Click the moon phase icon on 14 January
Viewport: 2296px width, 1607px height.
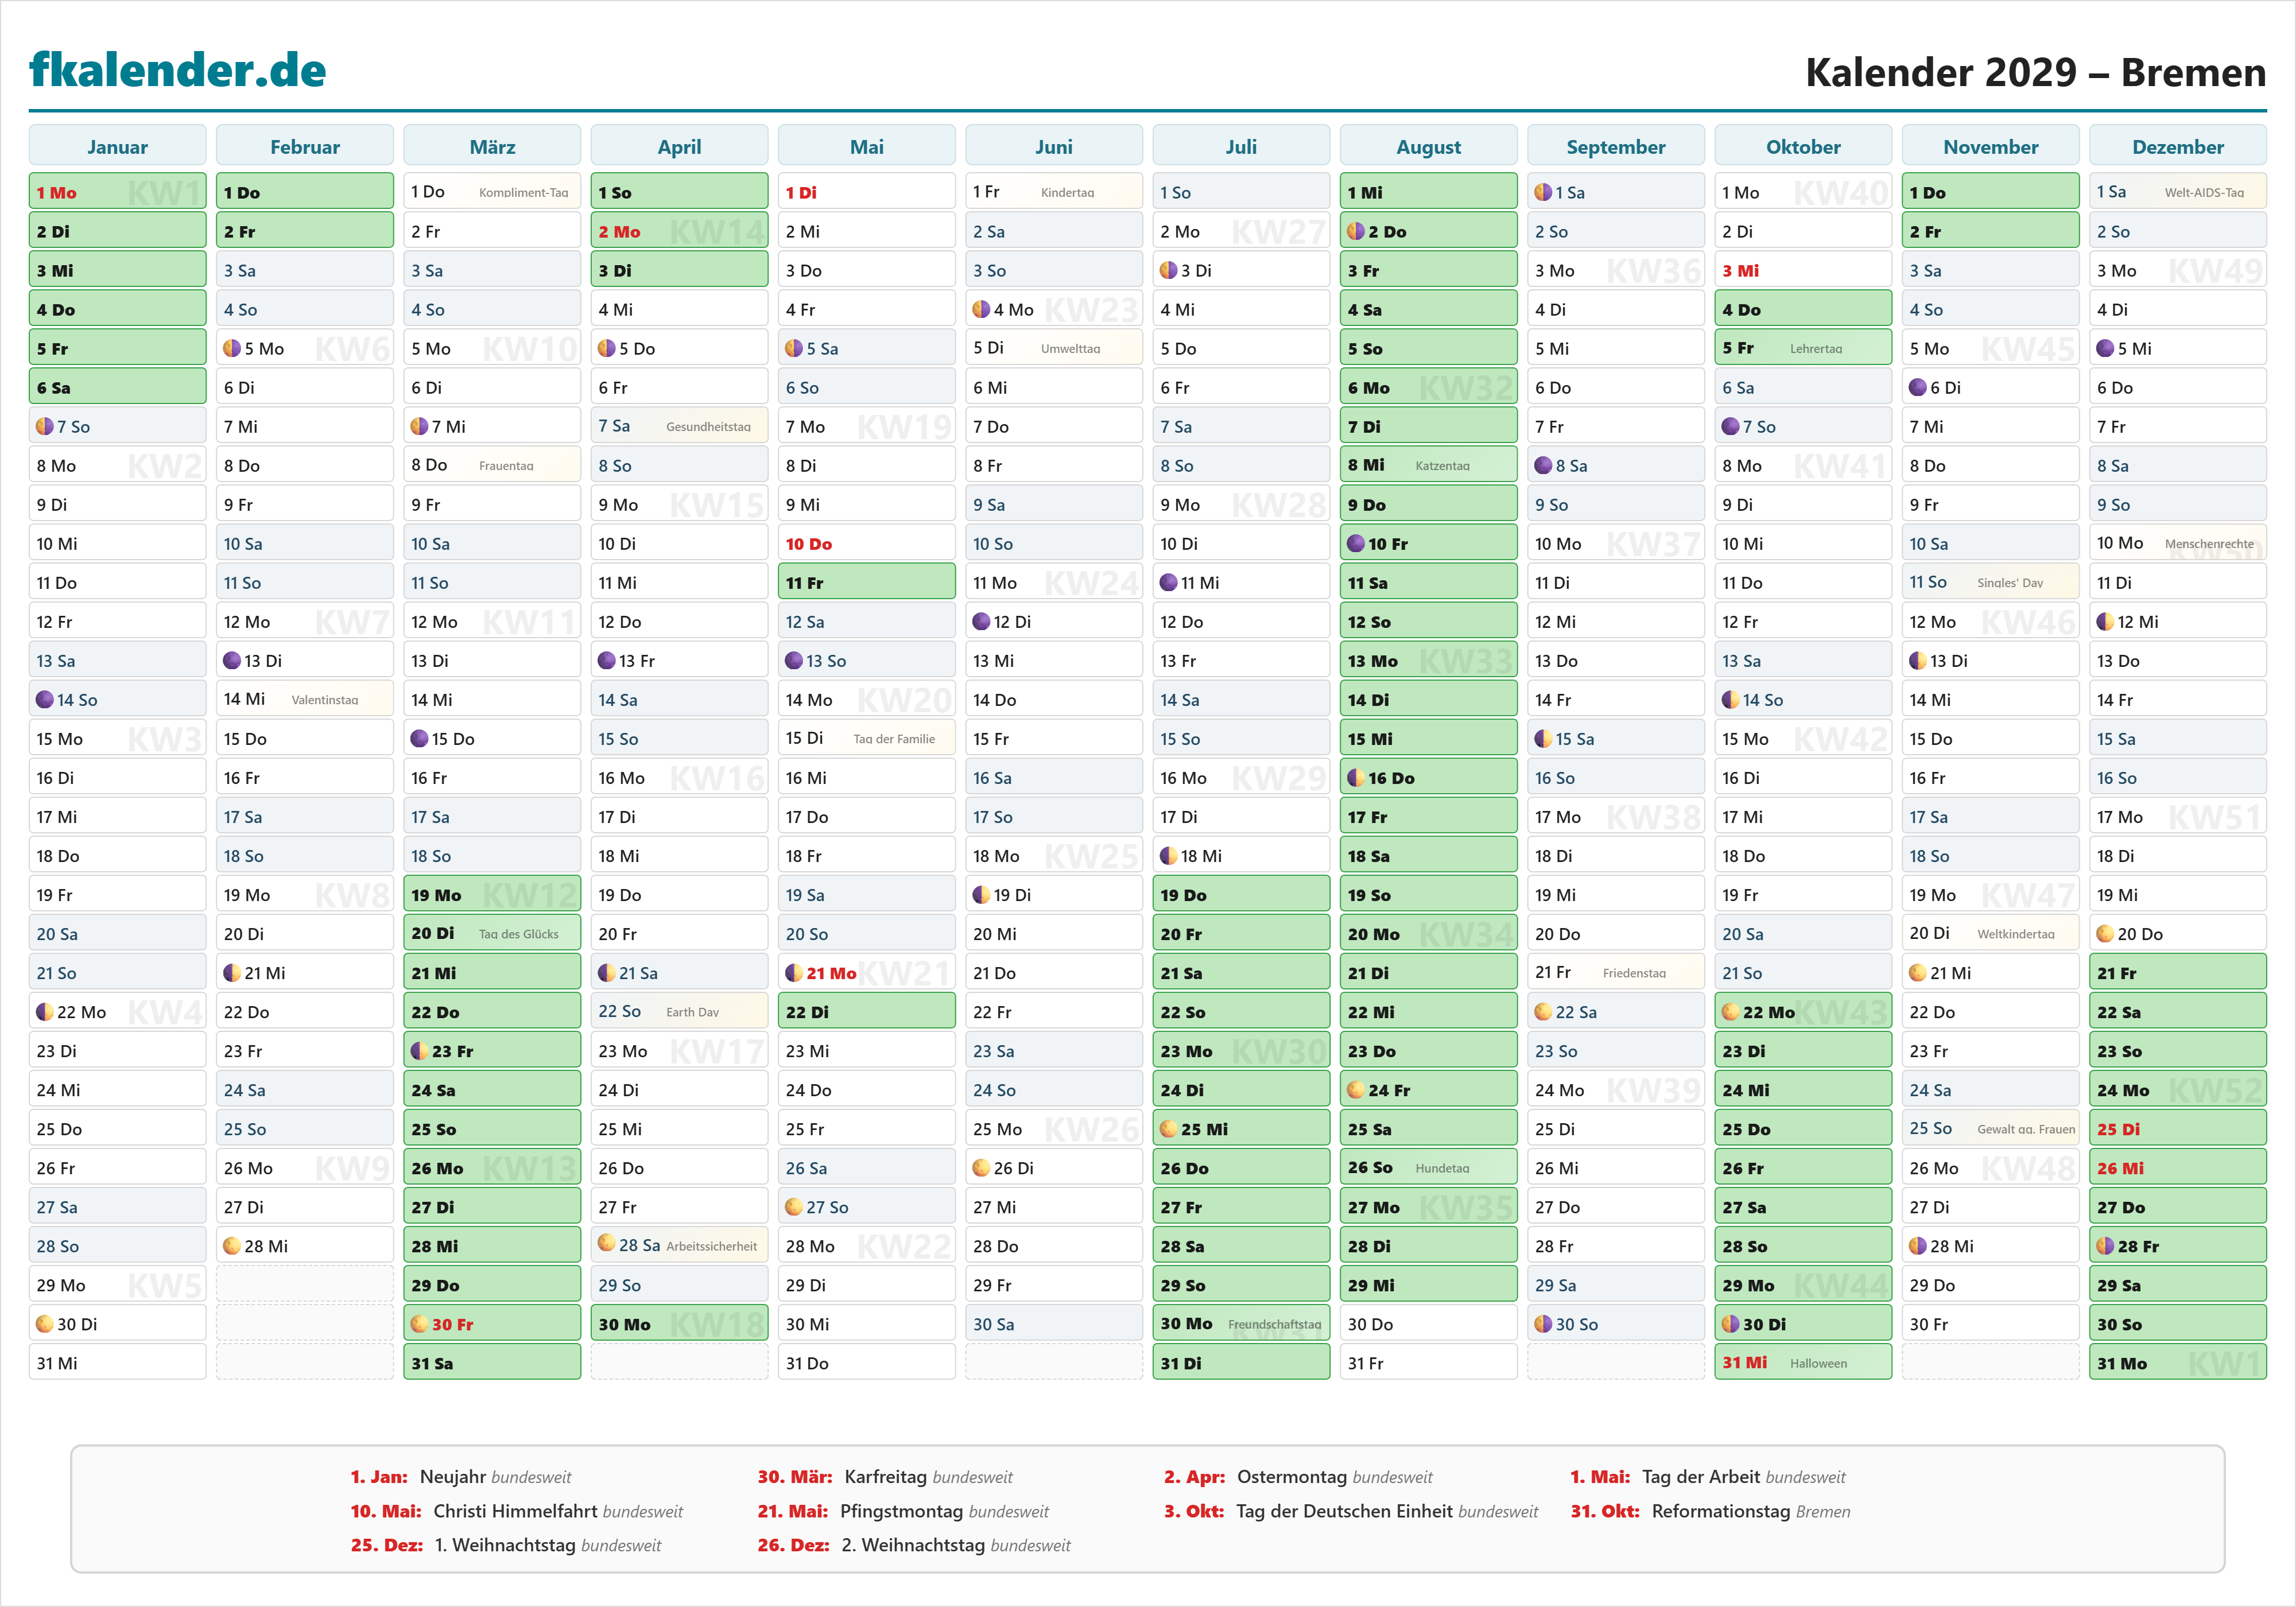[44, 700]
